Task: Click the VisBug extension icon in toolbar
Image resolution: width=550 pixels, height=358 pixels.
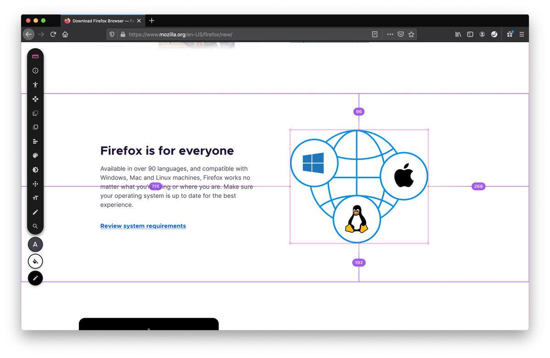Action: click(494, 34)
